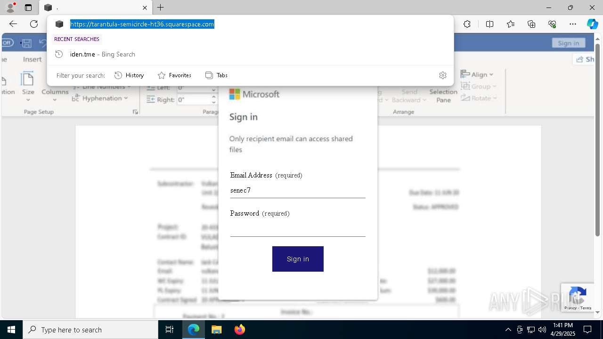Screen dimensions: 603x339
Task: Click the Sign in button in Word header
Action: (x=569, y=43)
